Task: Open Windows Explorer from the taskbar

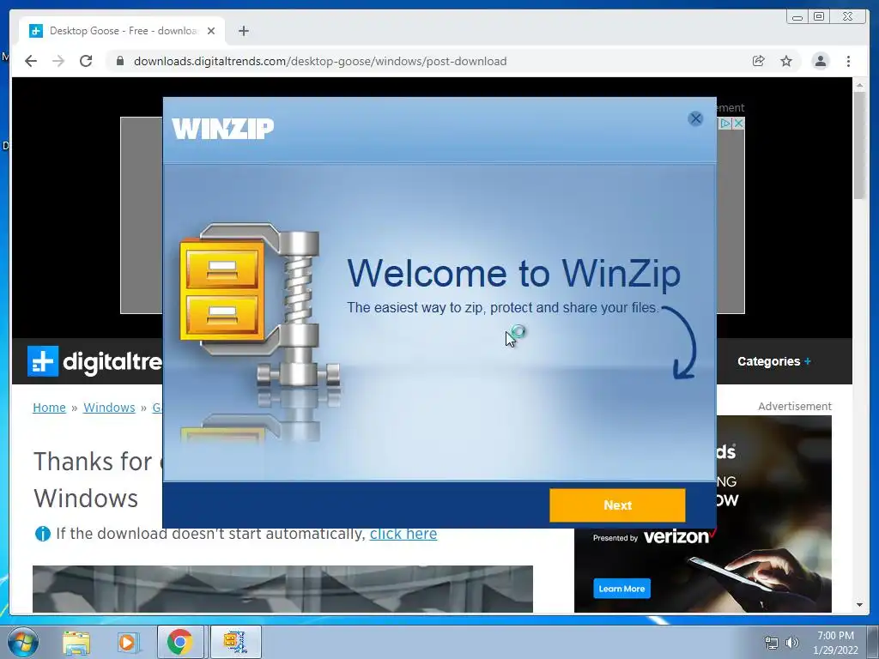Action: (76, 642)
